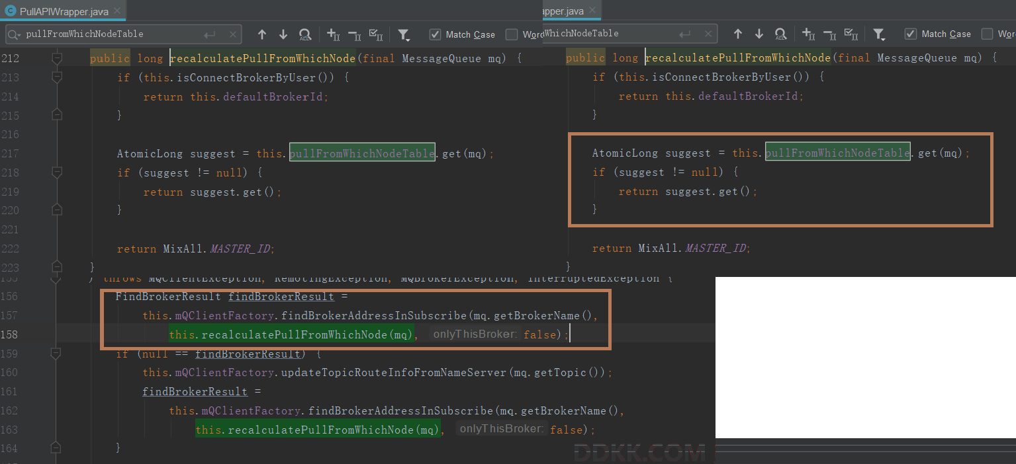Open search filter options in left find bar
1016x464 pixels.
pyautogui.click(x=404, y=34)
